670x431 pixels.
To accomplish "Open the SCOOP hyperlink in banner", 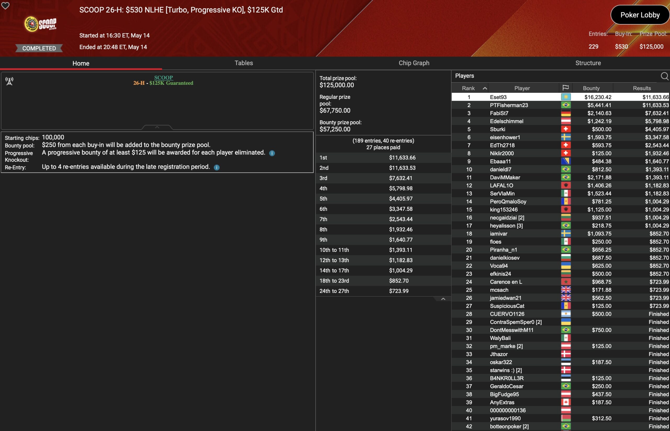I will click(x=164, y=77).
